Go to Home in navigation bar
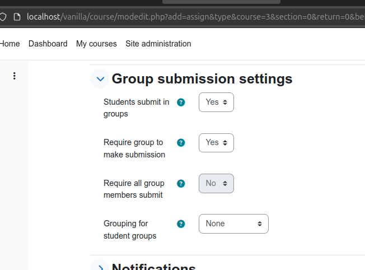365x270 pixels. pos(10,44)
